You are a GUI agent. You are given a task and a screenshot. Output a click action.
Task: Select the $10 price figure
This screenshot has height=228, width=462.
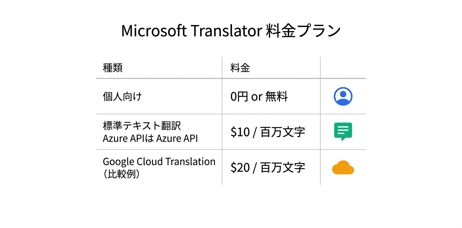pos(240,132)
